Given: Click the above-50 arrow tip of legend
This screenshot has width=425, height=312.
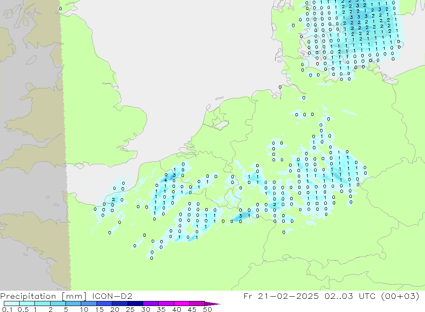Looking at the screenshot, I should pyautogui.click(x=212, y=303).
